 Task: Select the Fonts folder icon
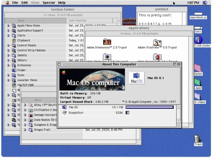[14, 75]
